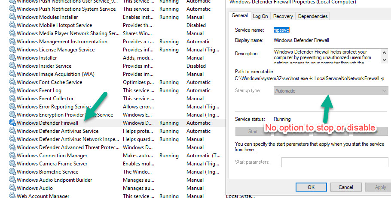Click gear icon beside Windows Biometric Service
391x198 pixels.
click(12, 171)
